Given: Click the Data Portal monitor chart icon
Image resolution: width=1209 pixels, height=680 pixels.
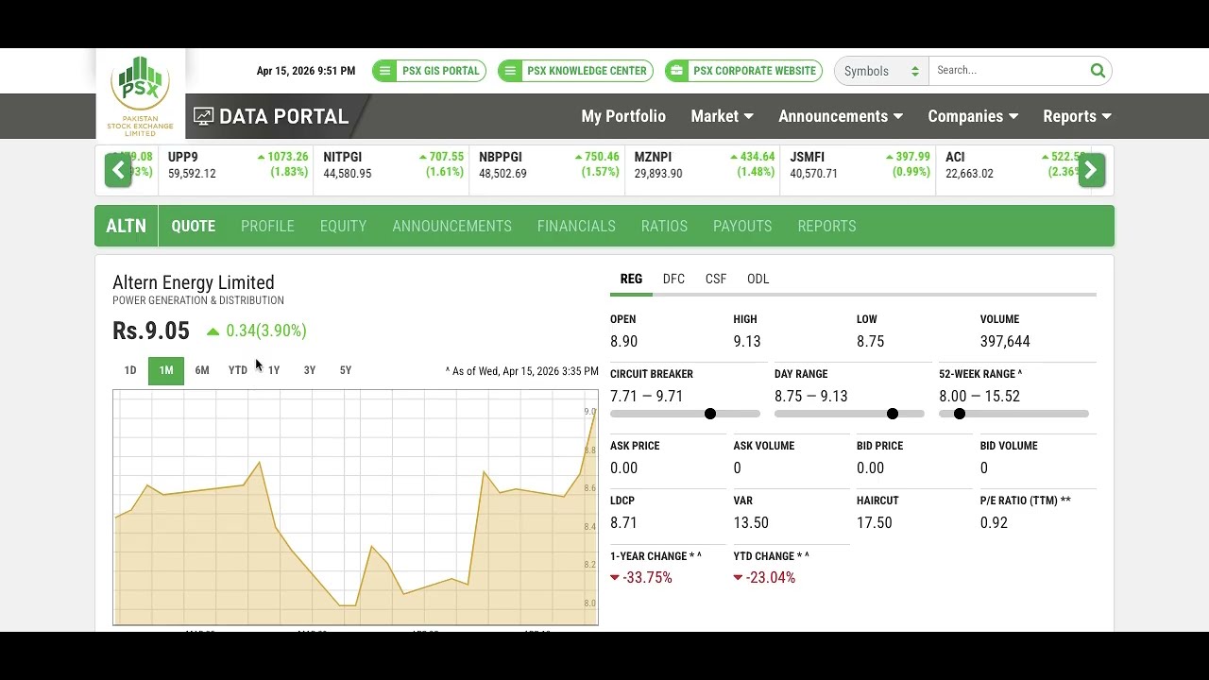Looking at the screenshot, I should (x=203, y=116).
